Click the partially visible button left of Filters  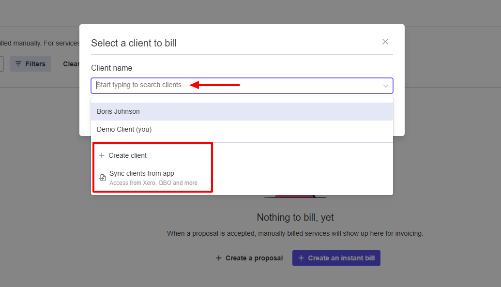pyautogui.click(x=2, y=63)
